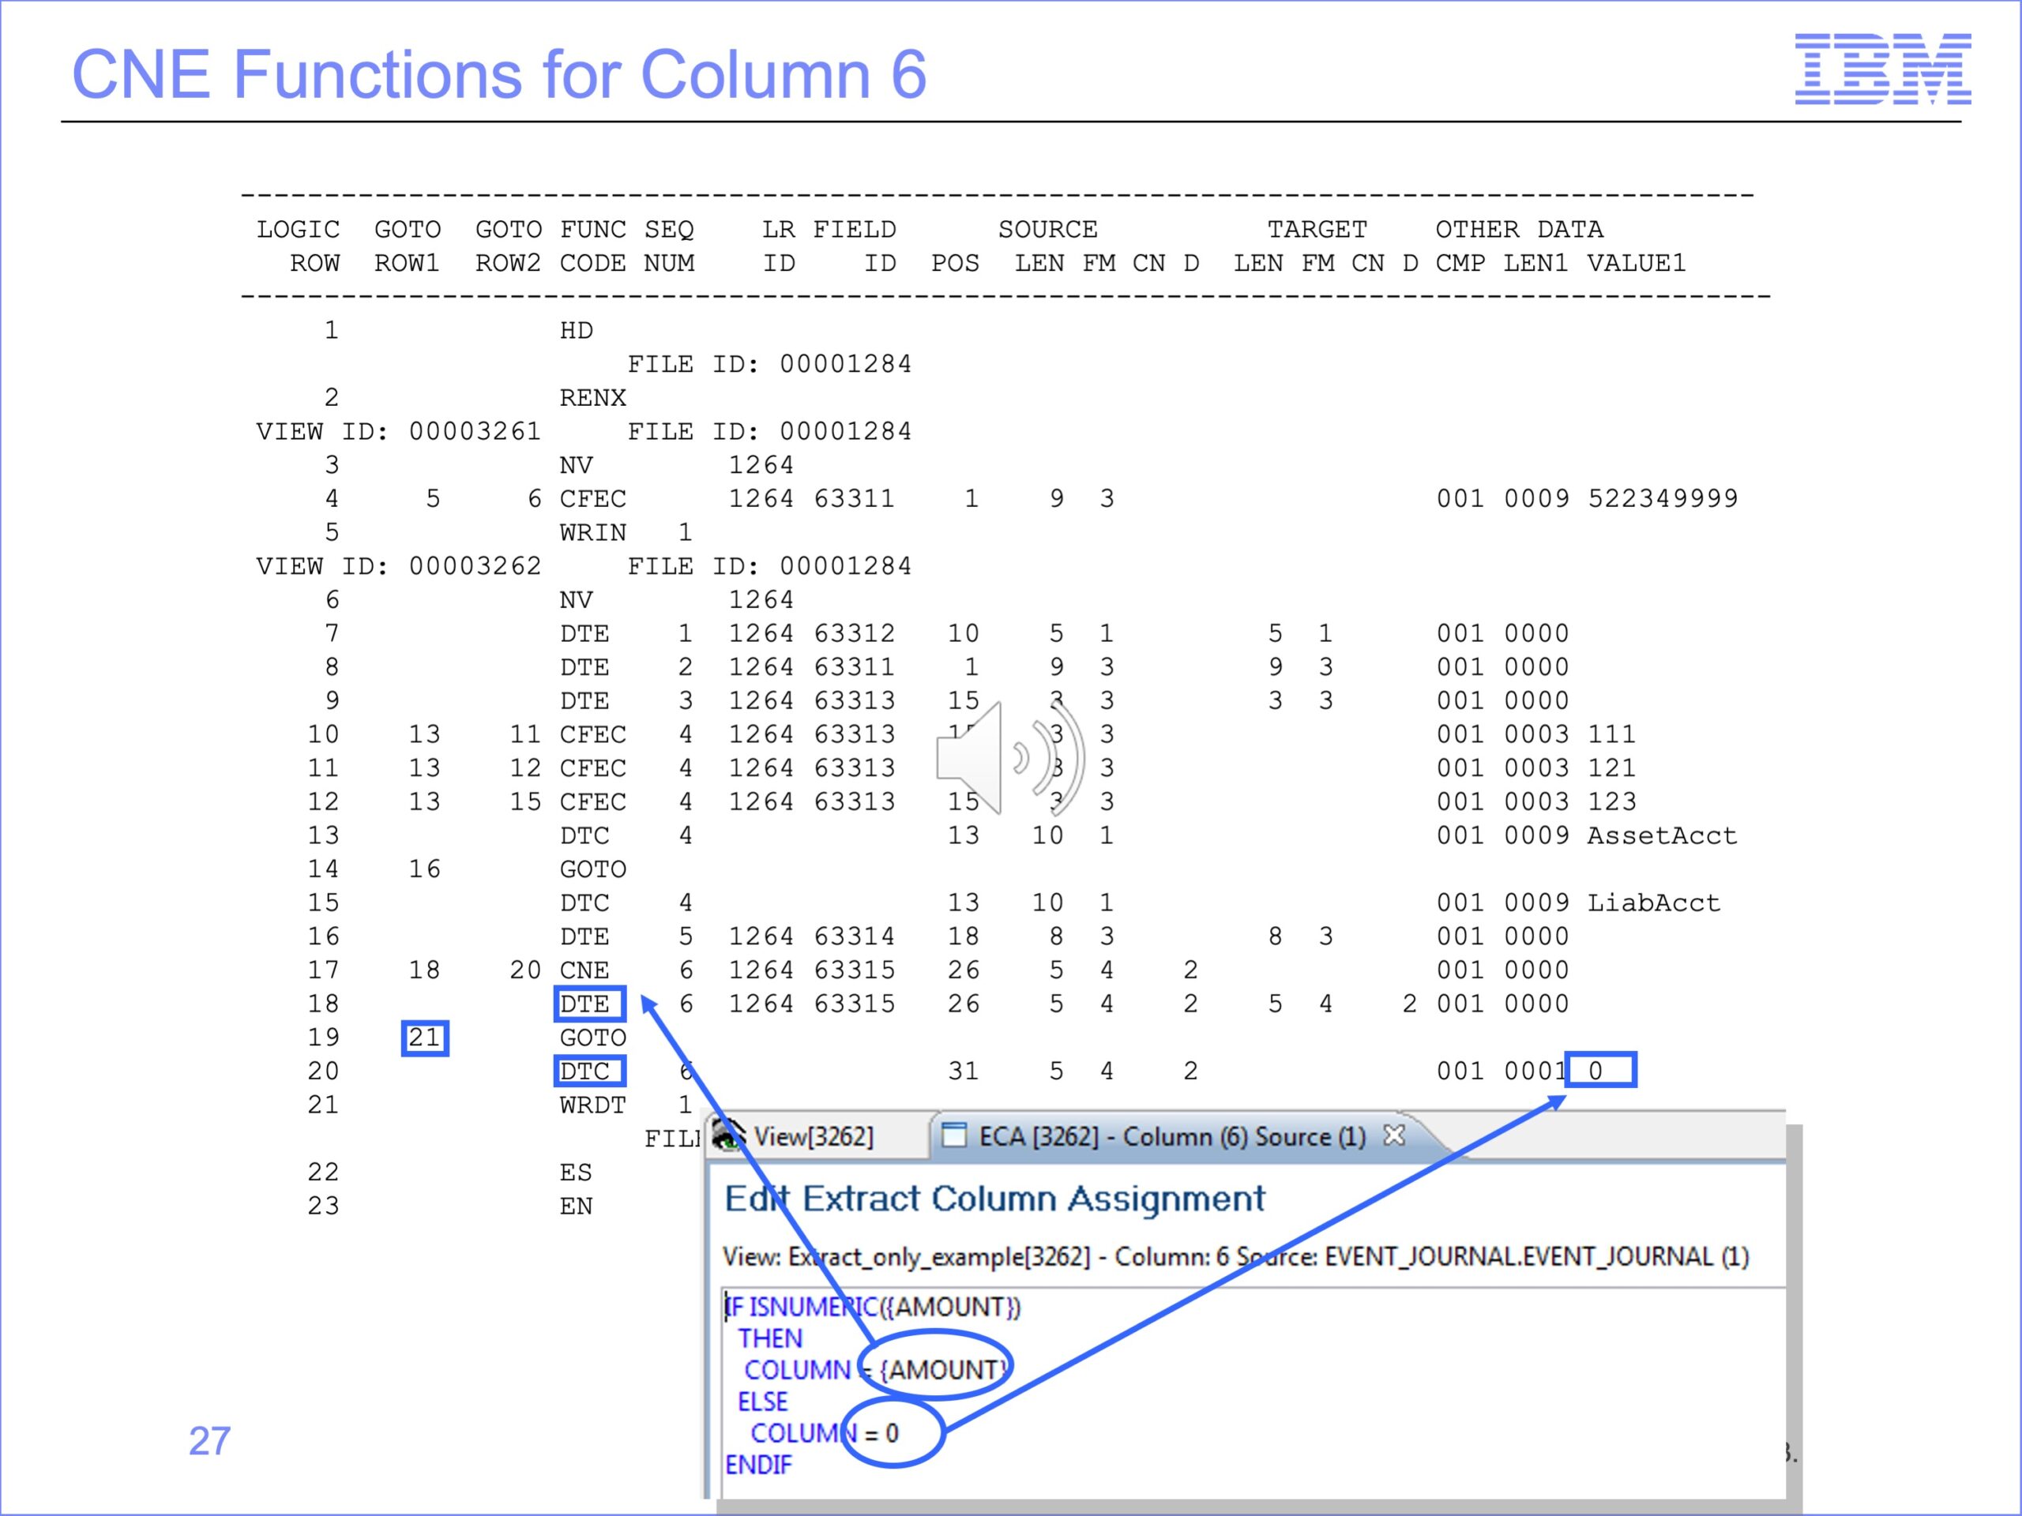
Task: Click the CNE function code in row 17
Action: click(585, 970)
